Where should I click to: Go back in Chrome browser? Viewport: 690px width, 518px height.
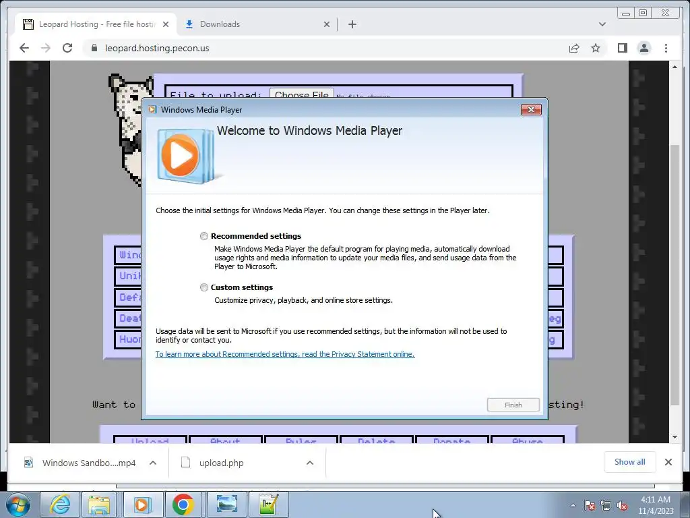click(24, 48)
